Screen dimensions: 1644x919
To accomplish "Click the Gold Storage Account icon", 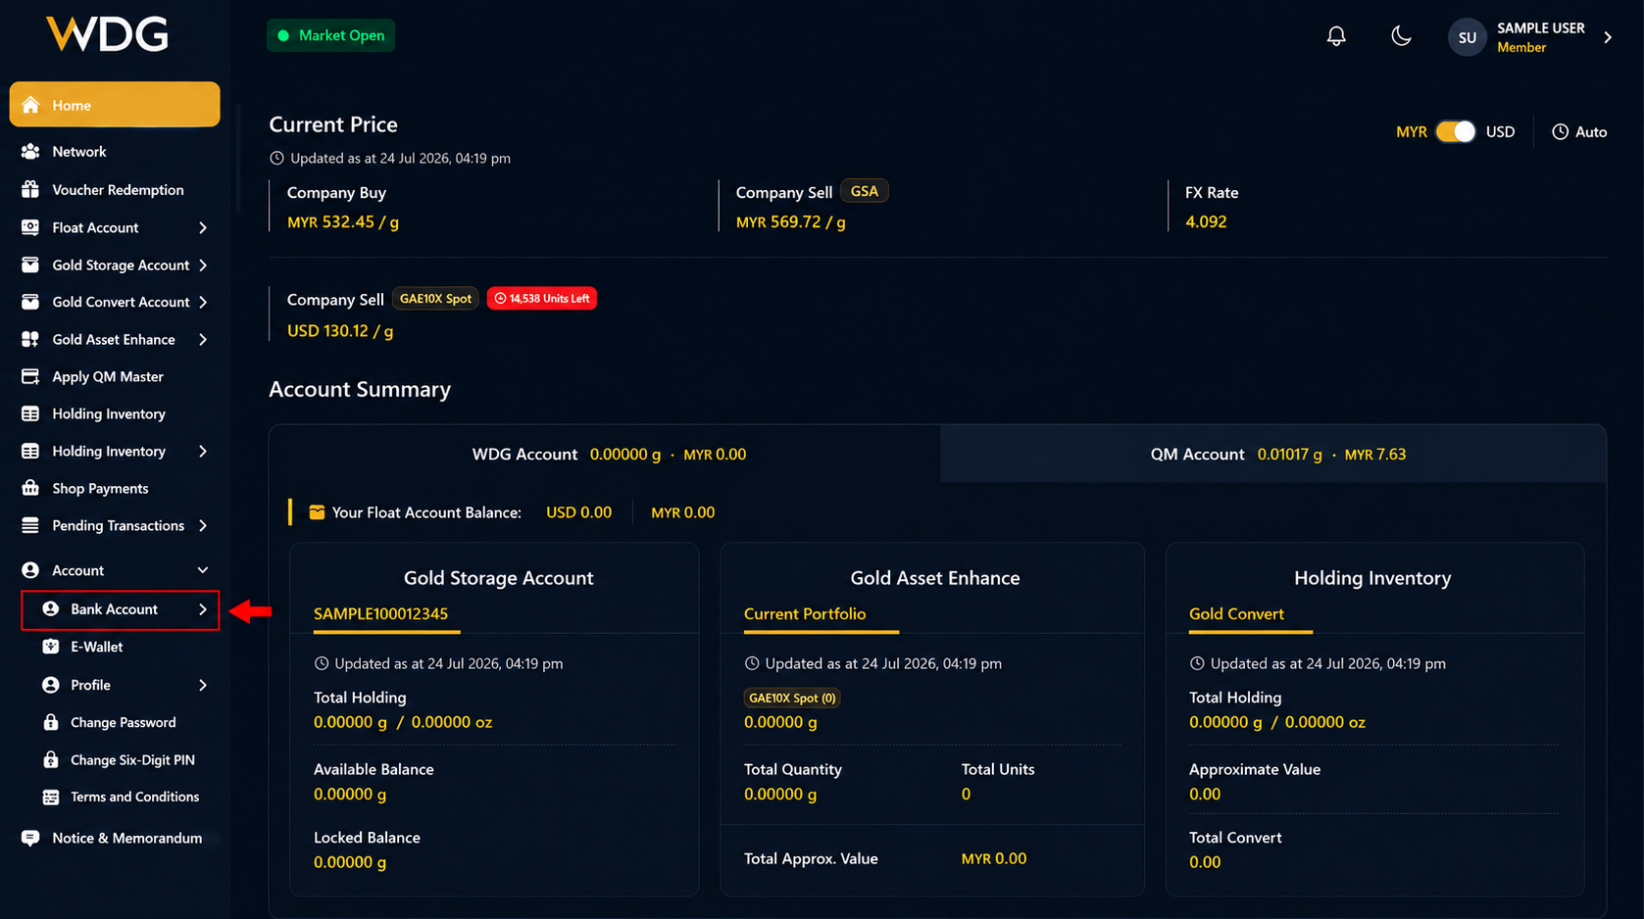I will [x=30, y=265].
